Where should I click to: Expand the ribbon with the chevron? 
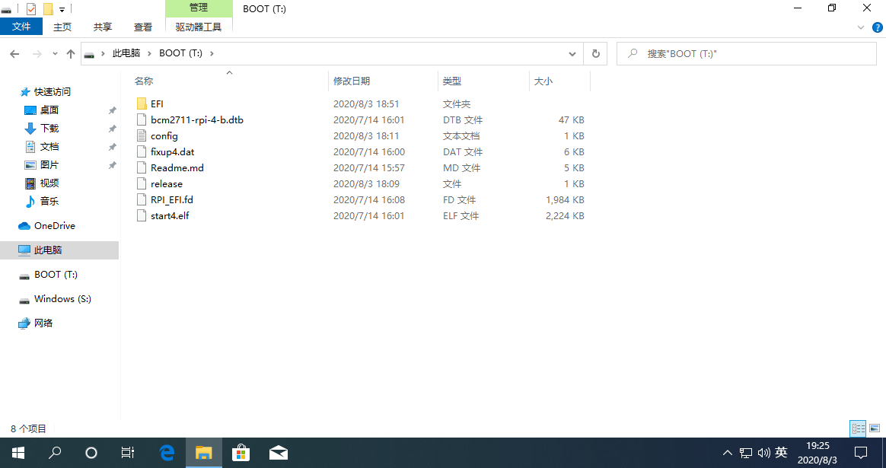(x=861, y=27)
